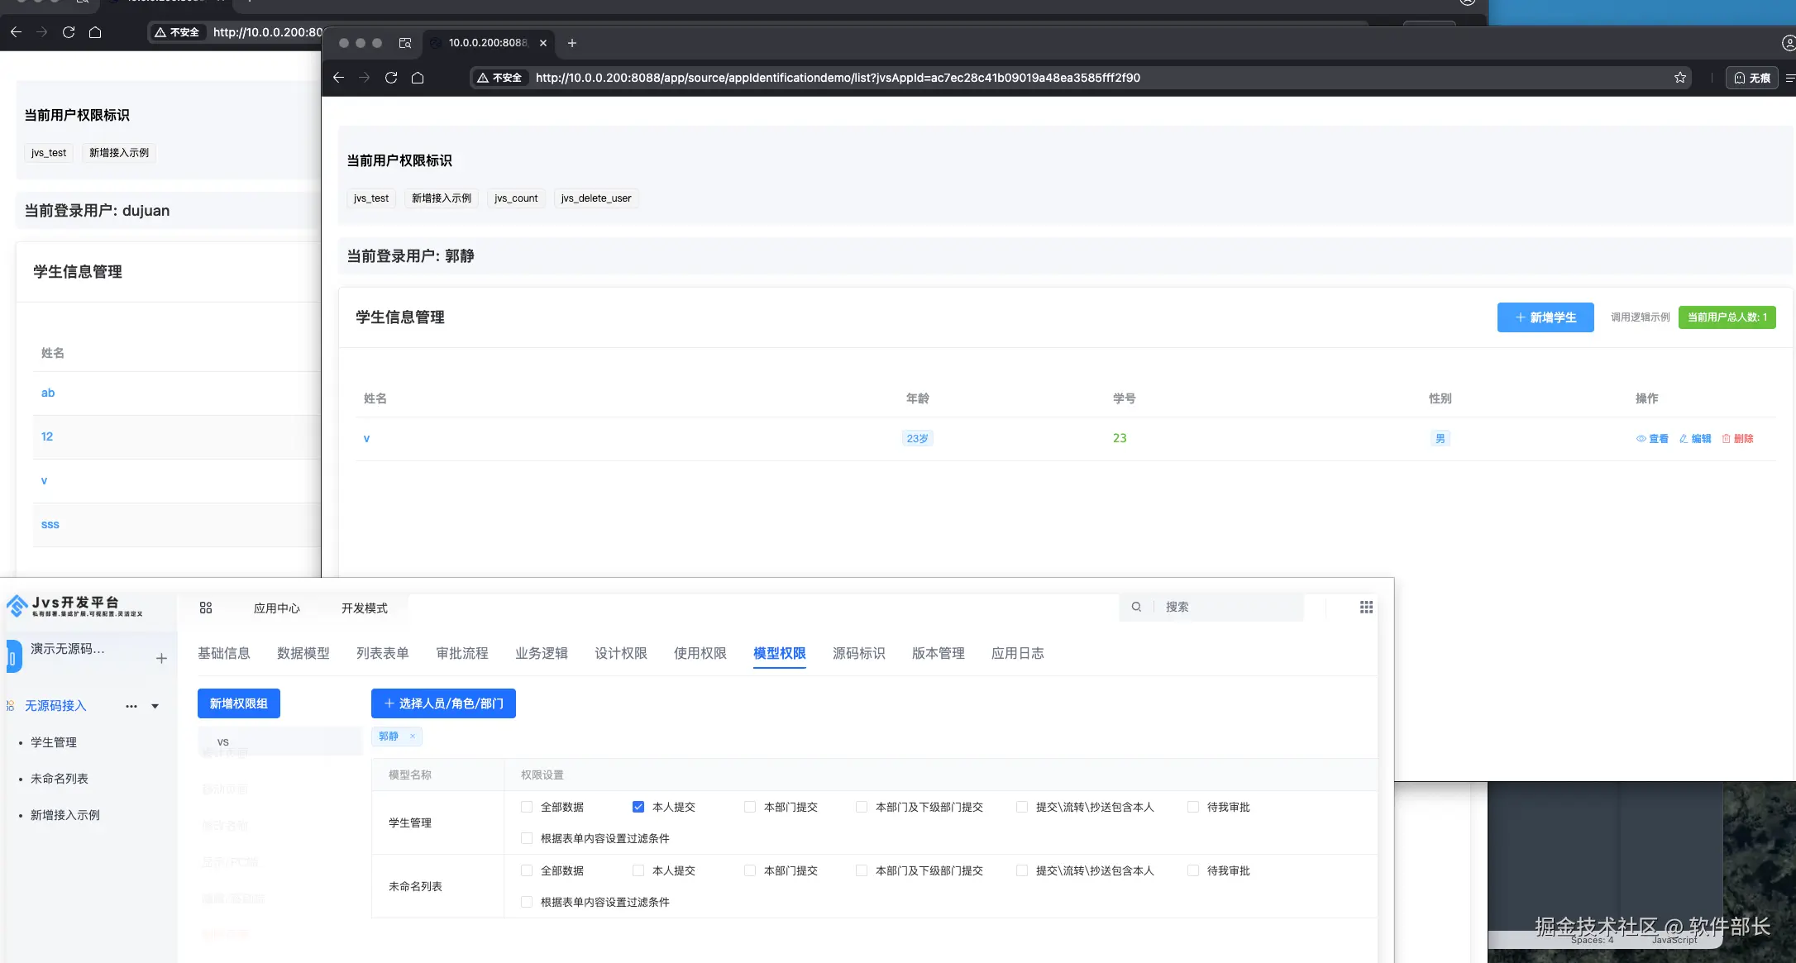Viewport: 1796px width, 963px height.
Task: Click the plus icon beside 演示无源码
Action: click(x=161, y=658)
